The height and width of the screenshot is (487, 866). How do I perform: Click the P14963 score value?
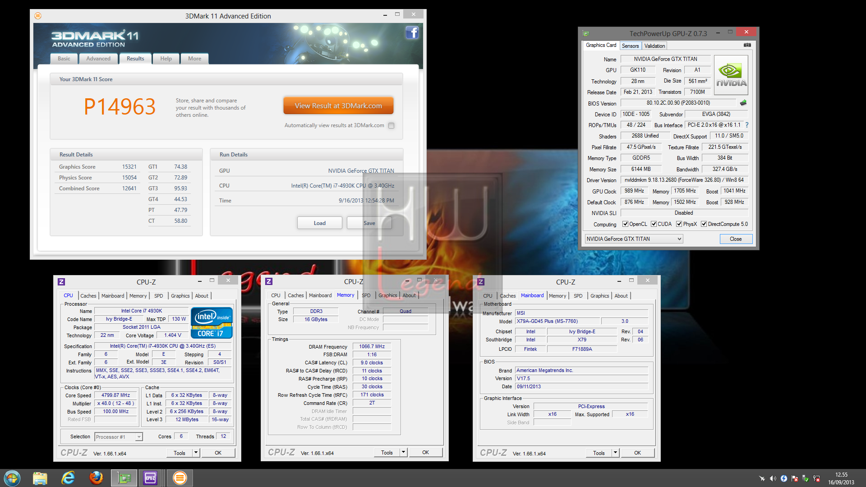pyautogui.click(x=120, y=107)
